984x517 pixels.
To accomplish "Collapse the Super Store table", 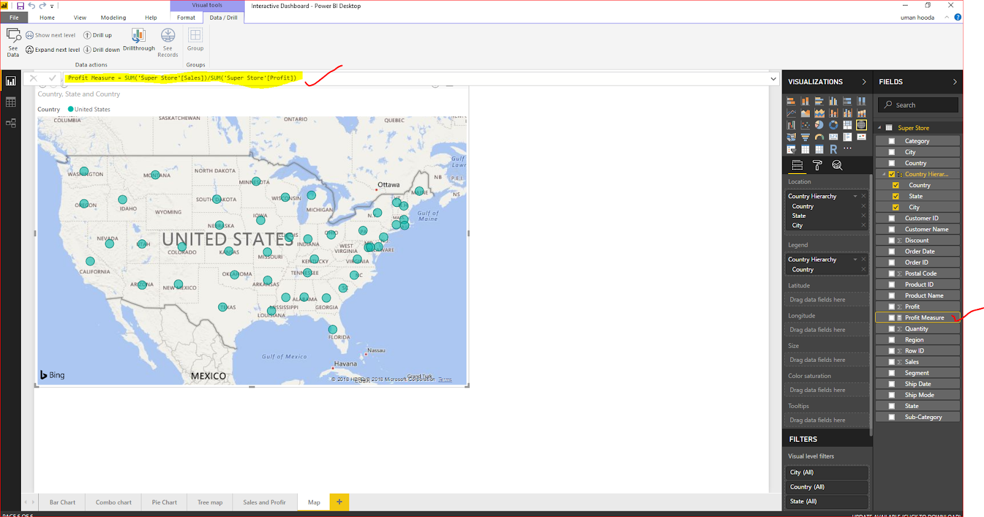I will click(x=879, y=127).
